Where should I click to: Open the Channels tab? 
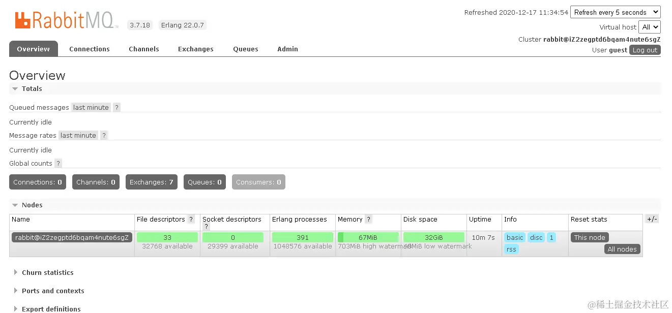(144, 49)
